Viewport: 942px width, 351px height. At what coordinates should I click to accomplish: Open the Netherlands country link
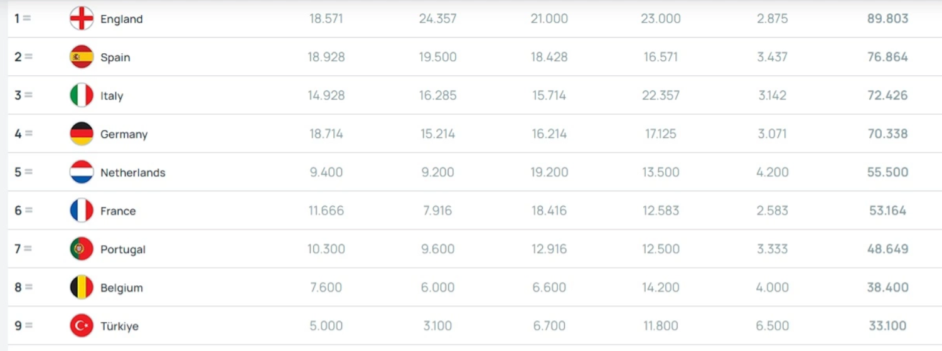(133, 173)
